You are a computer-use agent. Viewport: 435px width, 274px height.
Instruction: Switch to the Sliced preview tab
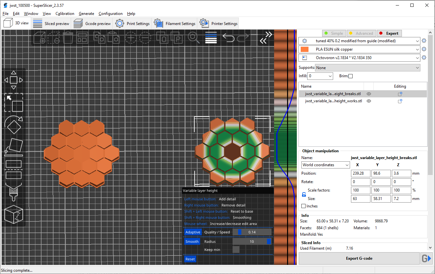(51, 23)
